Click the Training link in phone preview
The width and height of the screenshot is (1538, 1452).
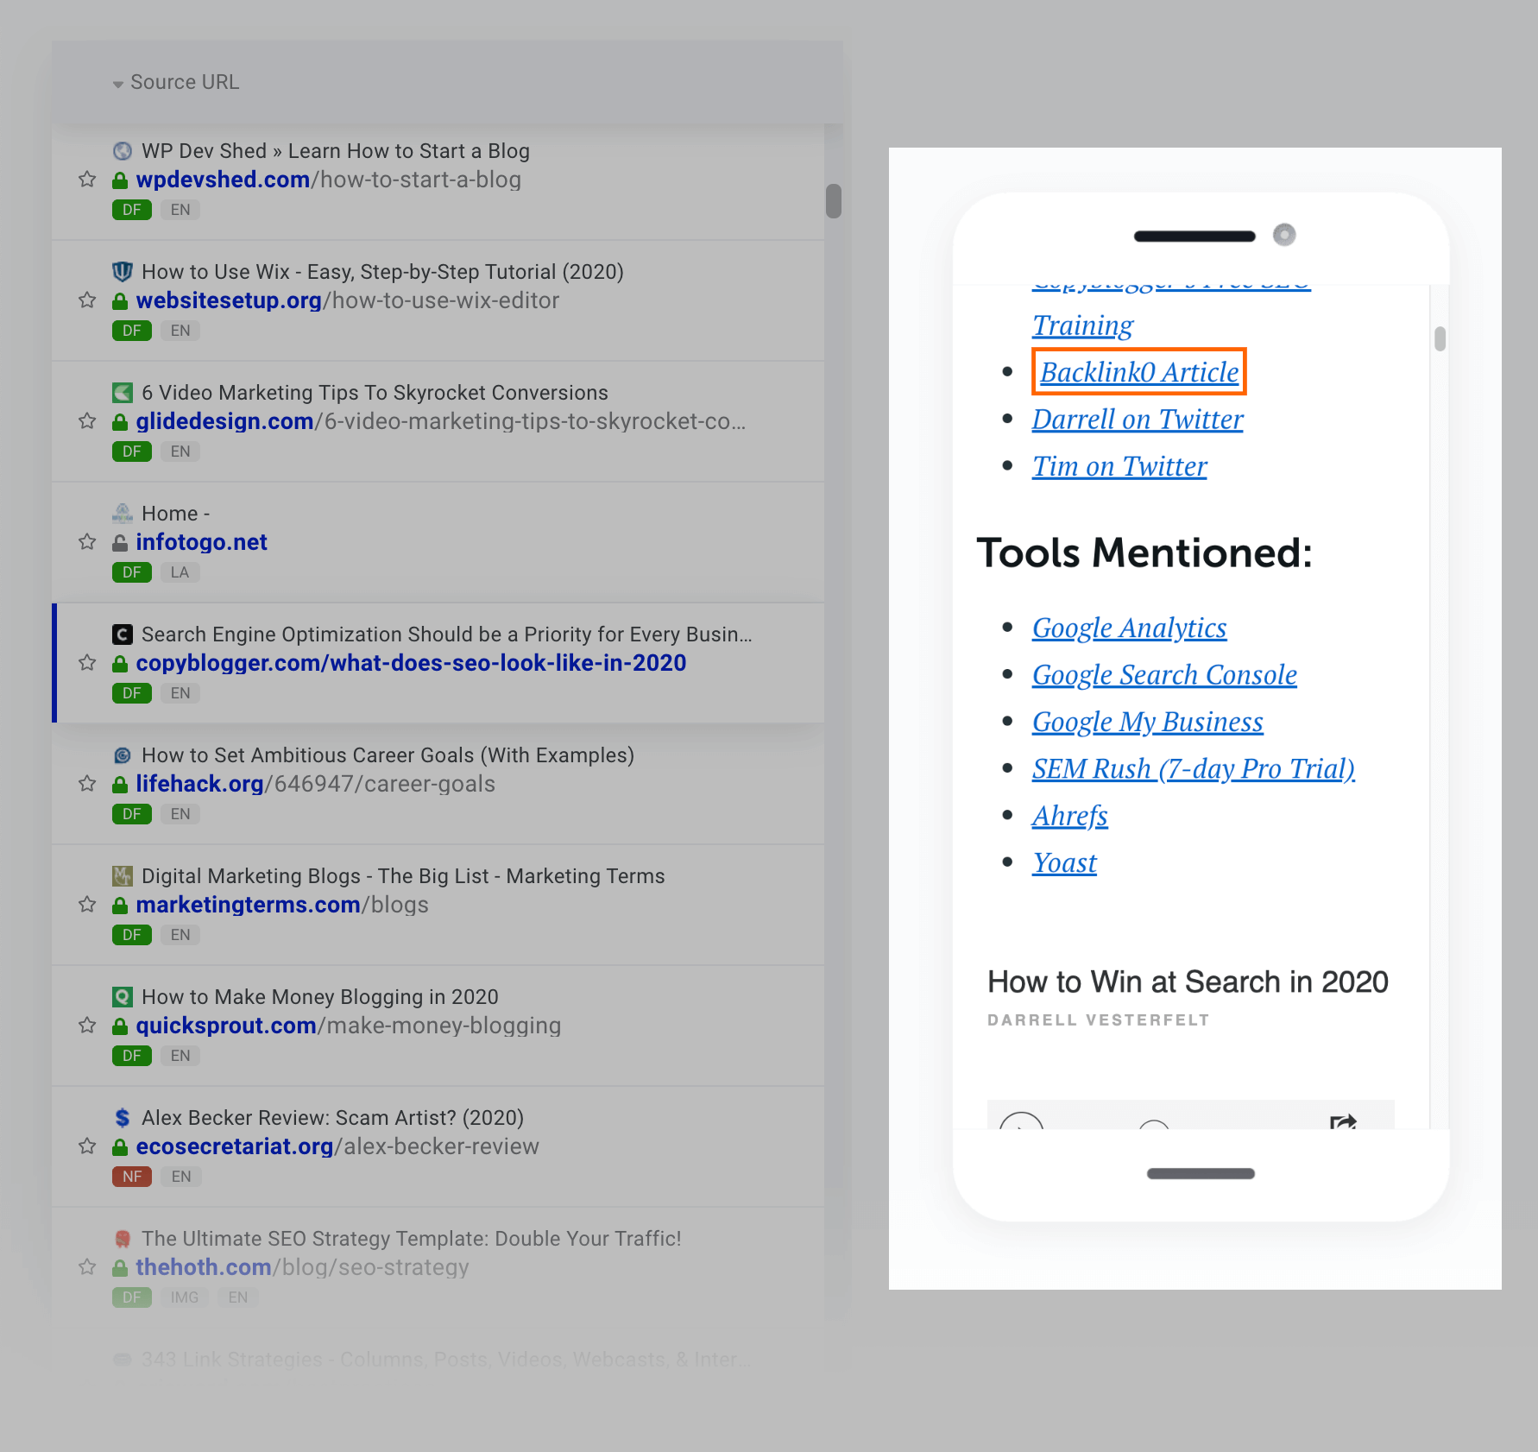point(1082,325)
